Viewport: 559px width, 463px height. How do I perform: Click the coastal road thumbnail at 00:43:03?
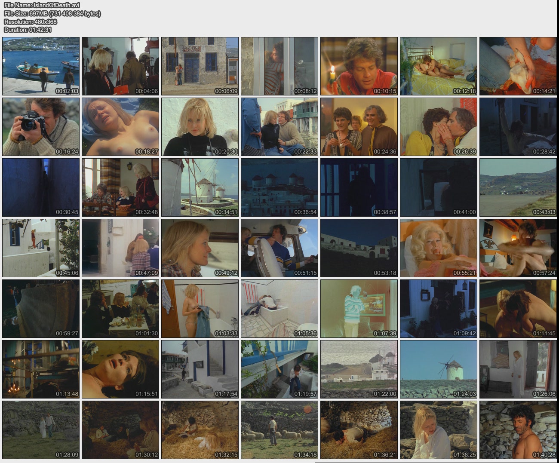(x=518, y=187)
